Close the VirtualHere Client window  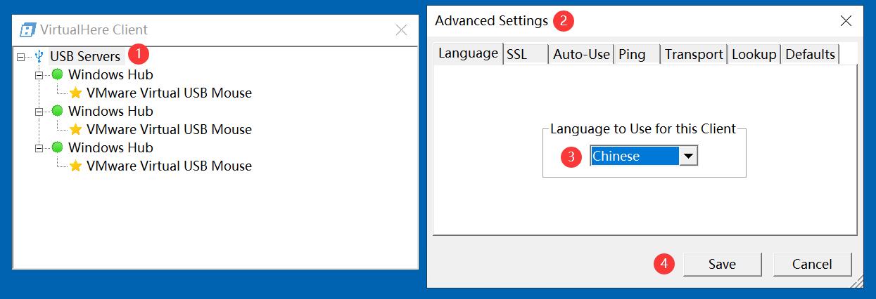[x=401, y=29]
